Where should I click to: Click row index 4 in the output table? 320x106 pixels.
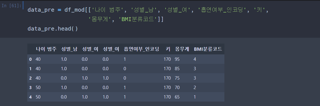pyautogui.click(x=30, y=97)
